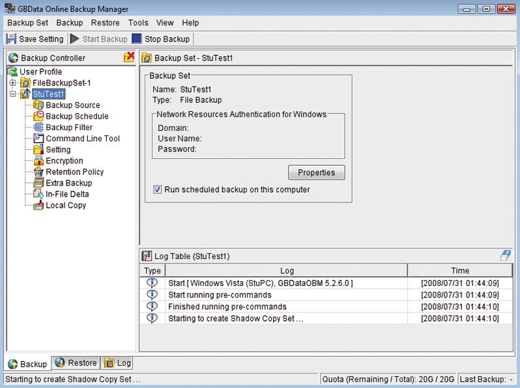Image resolution: width=520 pixels, height=388 pixels.
Task: Click the Backup Filter grid icon
Action: 38,127
